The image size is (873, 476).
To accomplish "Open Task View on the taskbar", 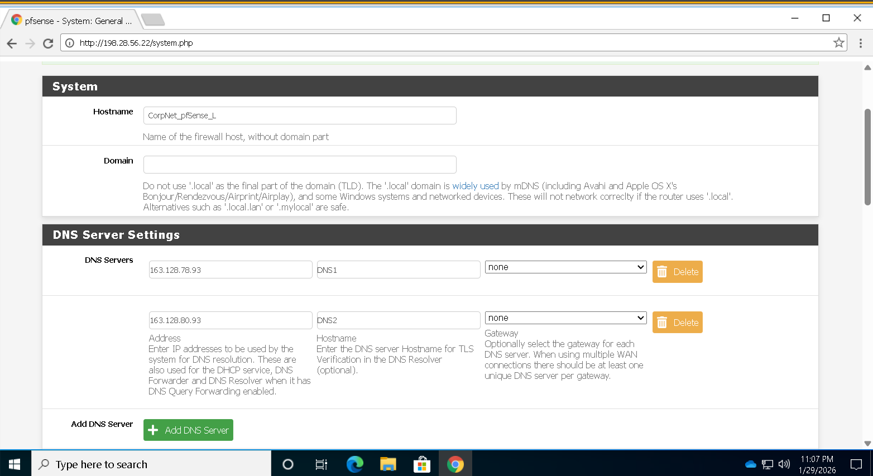I will pyautogui.click(x=322, y=464).
